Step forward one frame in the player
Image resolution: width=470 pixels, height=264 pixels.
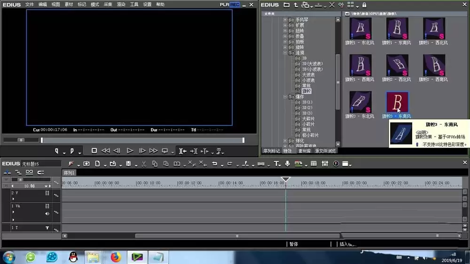coord(142,151)
